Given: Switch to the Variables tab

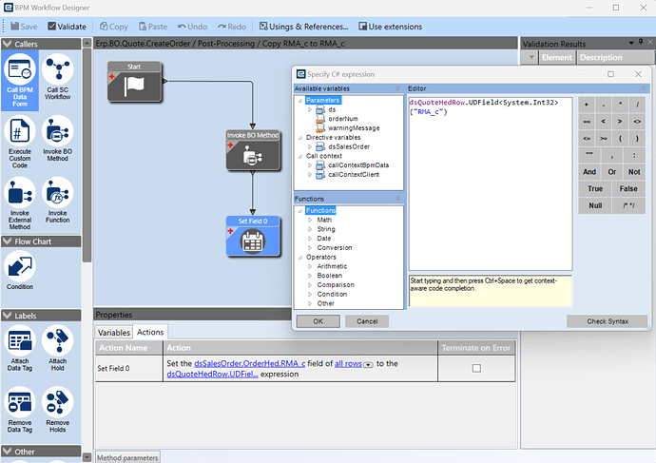Looking at the screenshot, I should pyautogui.click(x=113, y=332).
